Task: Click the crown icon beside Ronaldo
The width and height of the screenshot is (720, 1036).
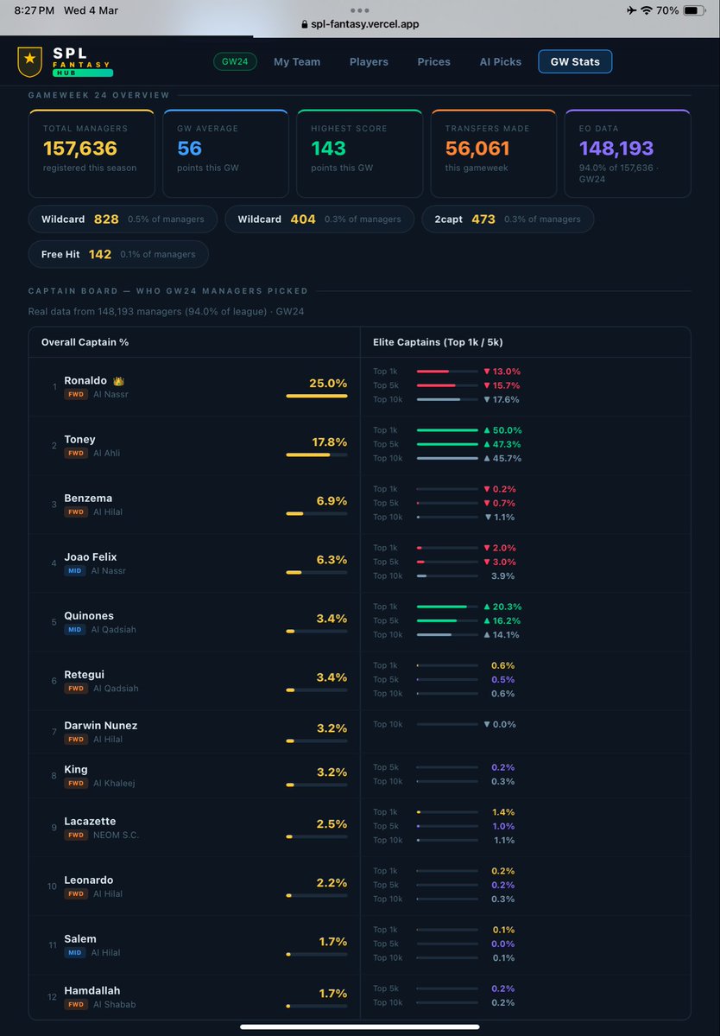Action: coord(118,380)
